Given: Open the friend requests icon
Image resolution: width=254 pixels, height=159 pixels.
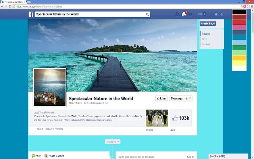Looking at the screenshot, I should [177, 14].
